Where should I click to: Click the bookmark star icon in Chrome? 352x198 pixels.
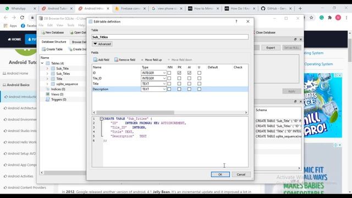(x=311, y=18)
